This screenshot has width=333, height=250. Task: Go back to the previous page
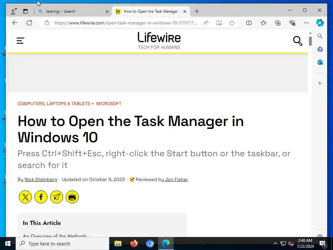pos(15,23)
